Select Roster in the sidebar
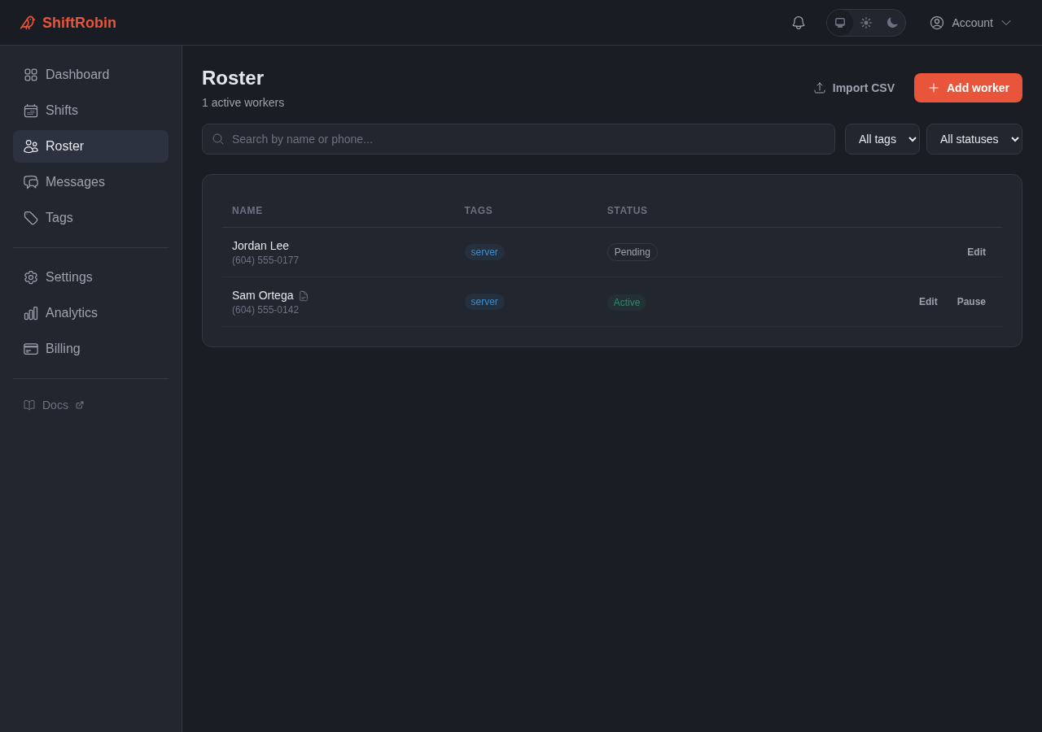 click(x=90, y=146)
